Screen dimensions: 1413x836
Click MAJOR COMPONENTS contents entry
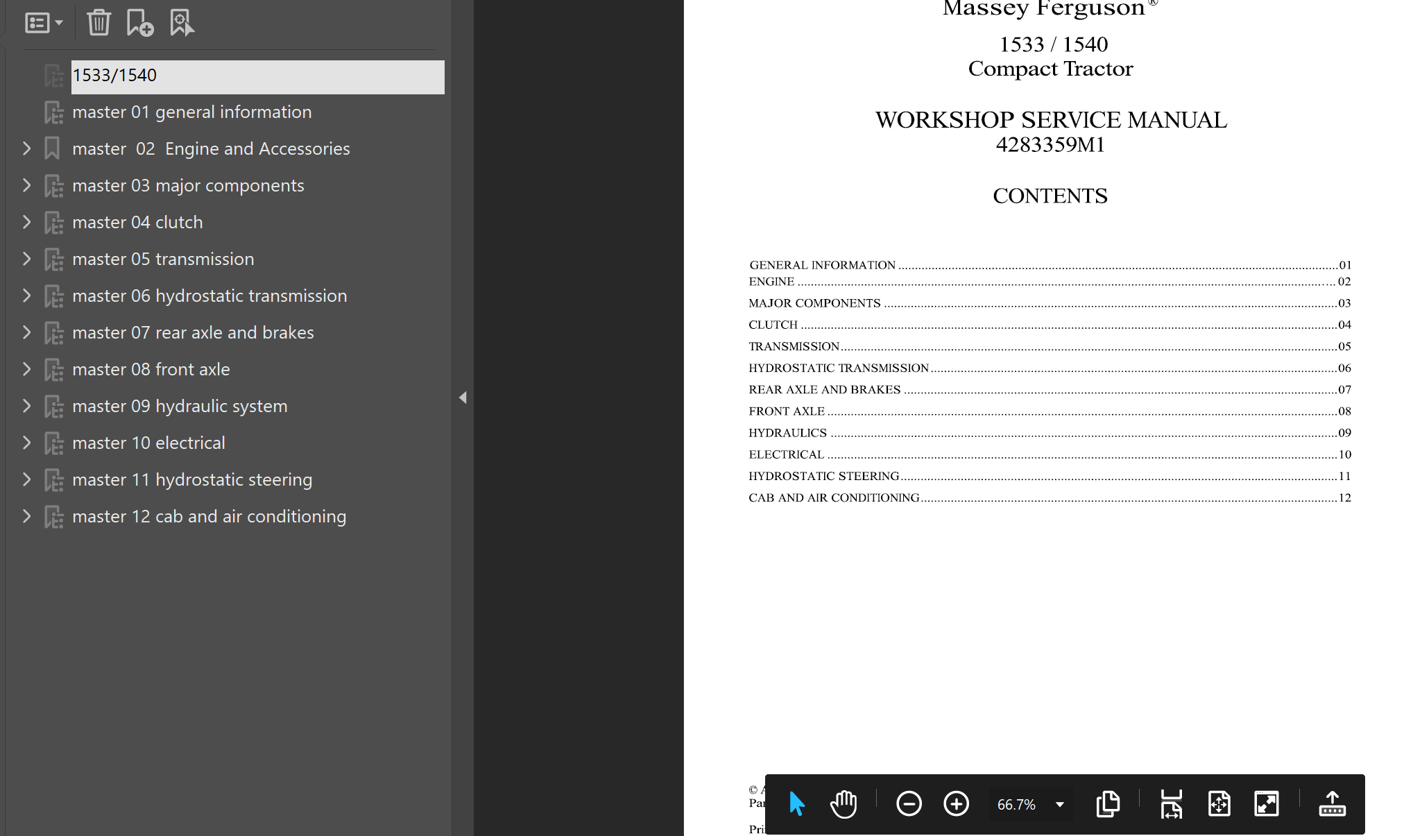coord(1050,303)
